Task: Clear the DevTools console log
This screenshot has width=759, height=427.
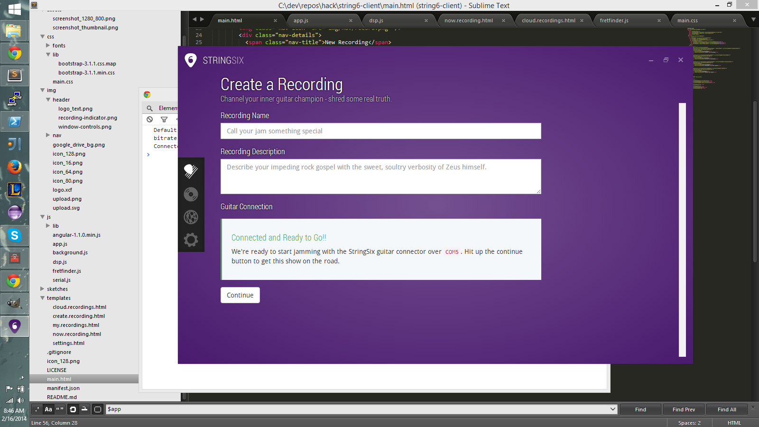Action: tap(149, 120)
